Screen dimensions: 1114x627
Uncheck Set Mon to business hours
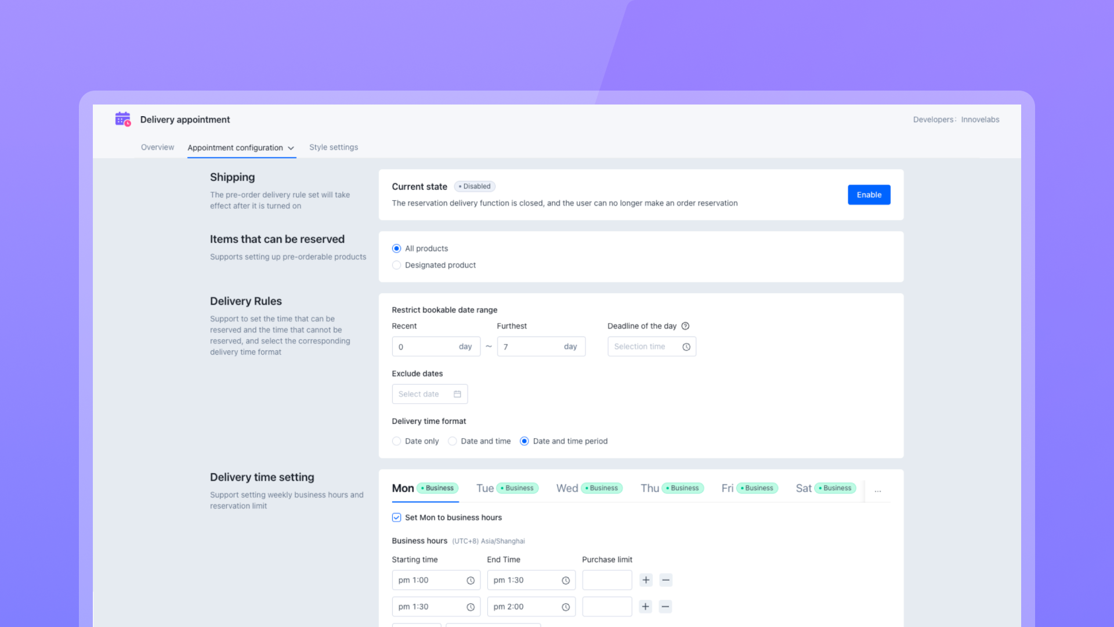(x=397, y=518)
